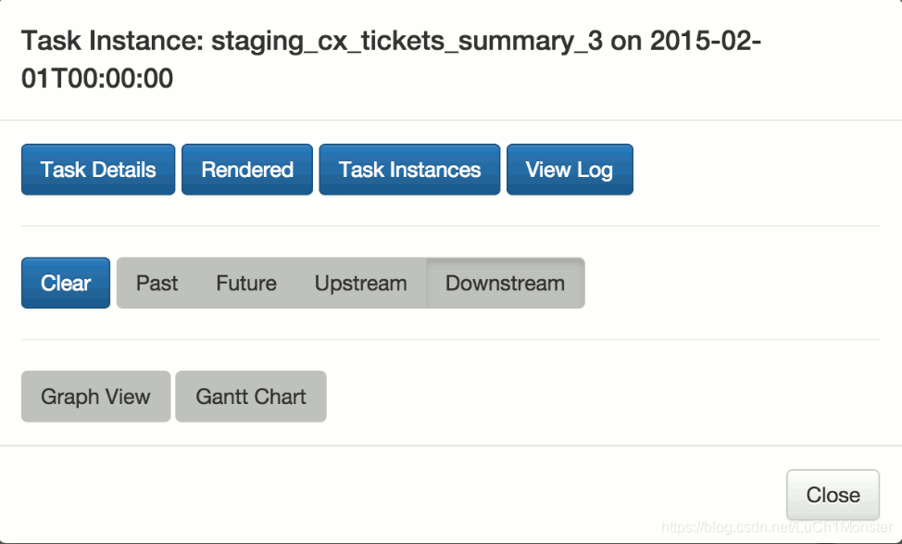This screenshot has width=902, height=544.
Task: Open the Gantt Chart
Action: click(251, 397)
